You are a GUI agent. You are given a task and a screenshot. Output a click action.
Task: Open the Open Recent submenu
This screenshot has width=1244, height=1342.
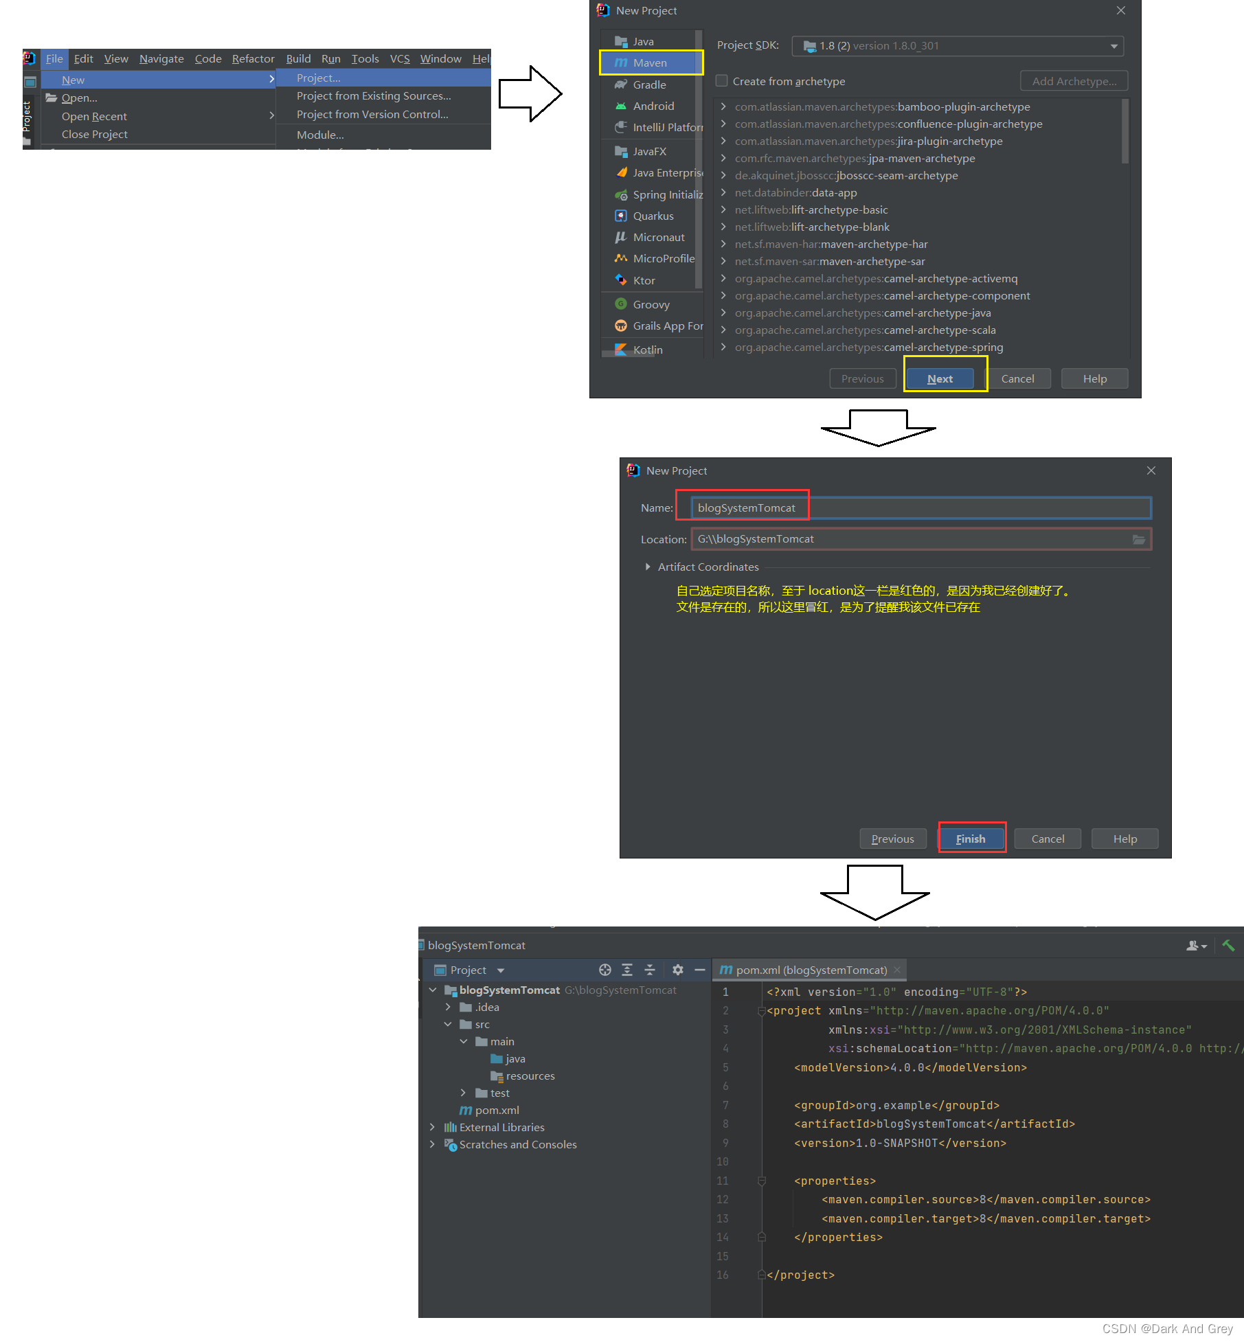click(x=159, y=116)
